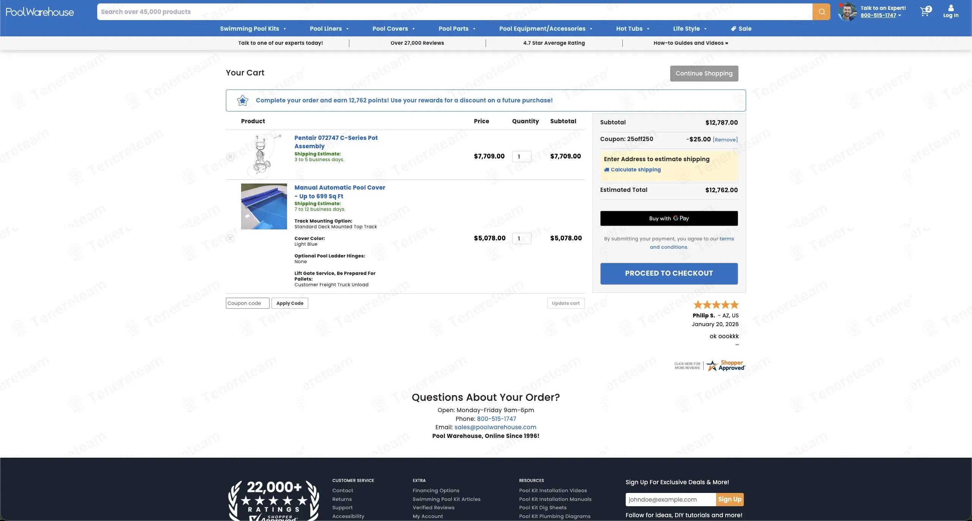Open the footer Support link

[342, 508]
